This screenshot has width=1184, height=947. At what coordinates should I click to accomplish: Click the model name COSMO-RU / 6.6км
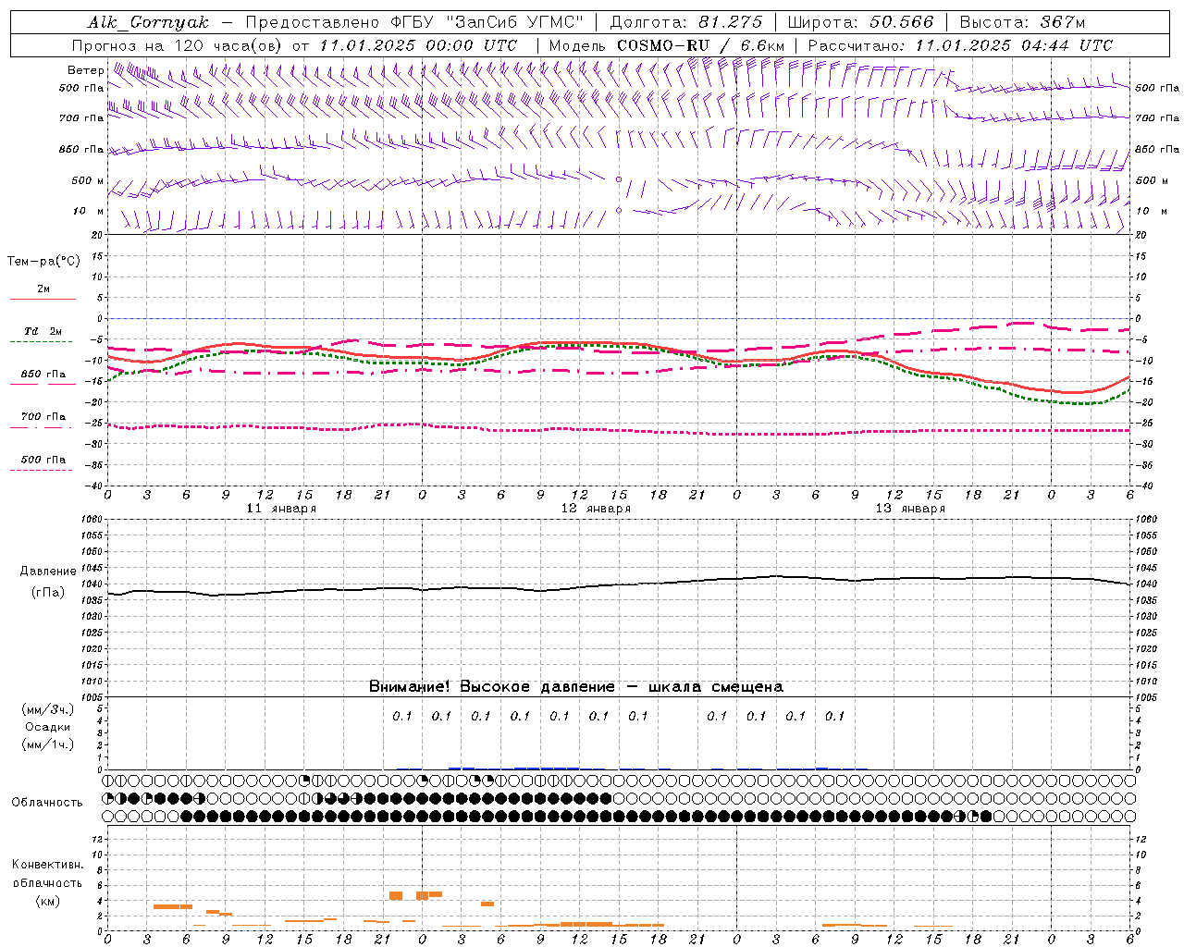point(700,45)
